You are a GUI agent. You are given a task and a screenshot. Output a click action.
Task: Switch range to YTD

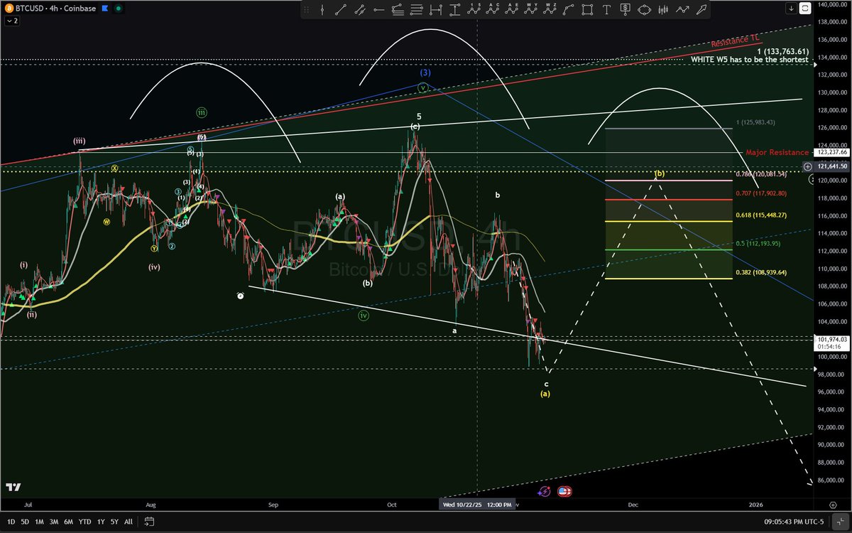point(84,522)
